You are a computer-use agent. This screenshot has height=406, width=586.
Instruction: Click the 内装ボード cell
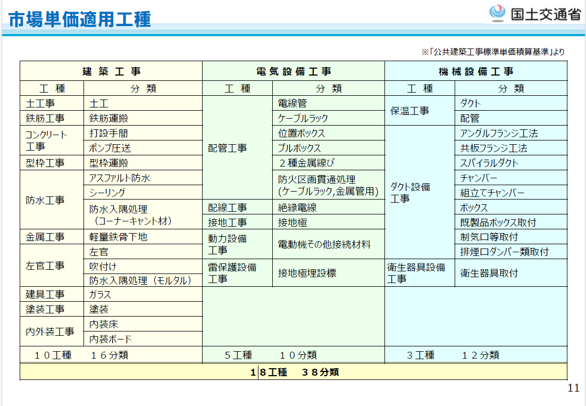pos(143,339)
